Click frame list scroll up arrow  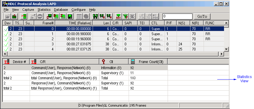226,23
